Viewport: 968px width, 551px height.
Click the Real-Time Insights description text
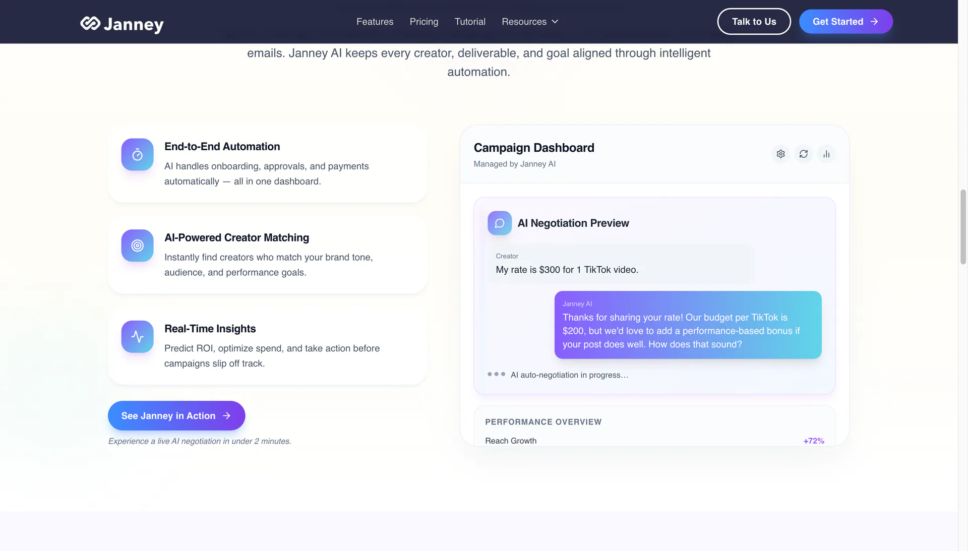click(272, 356)
